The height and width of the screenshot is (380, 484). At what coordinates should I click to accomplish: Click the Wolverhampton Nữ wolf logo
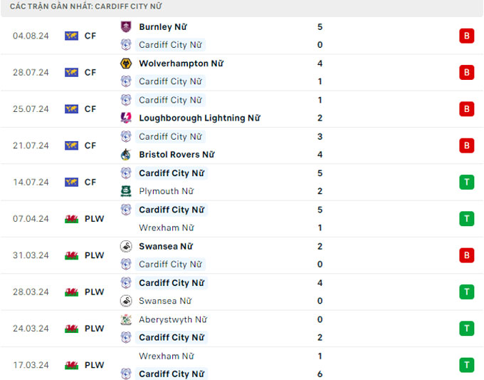[x=126, y=63]
